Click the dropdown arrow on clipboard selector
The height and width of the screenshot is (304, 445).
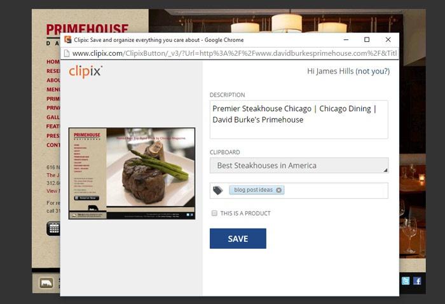[385, 170]
